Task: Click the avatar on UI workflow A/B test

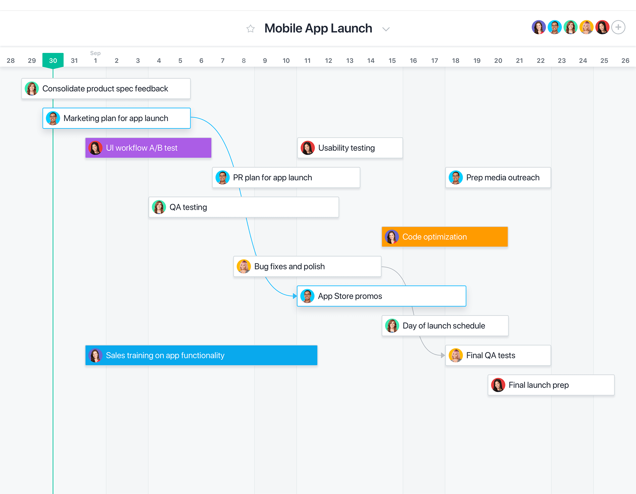Action: (96, 148)
